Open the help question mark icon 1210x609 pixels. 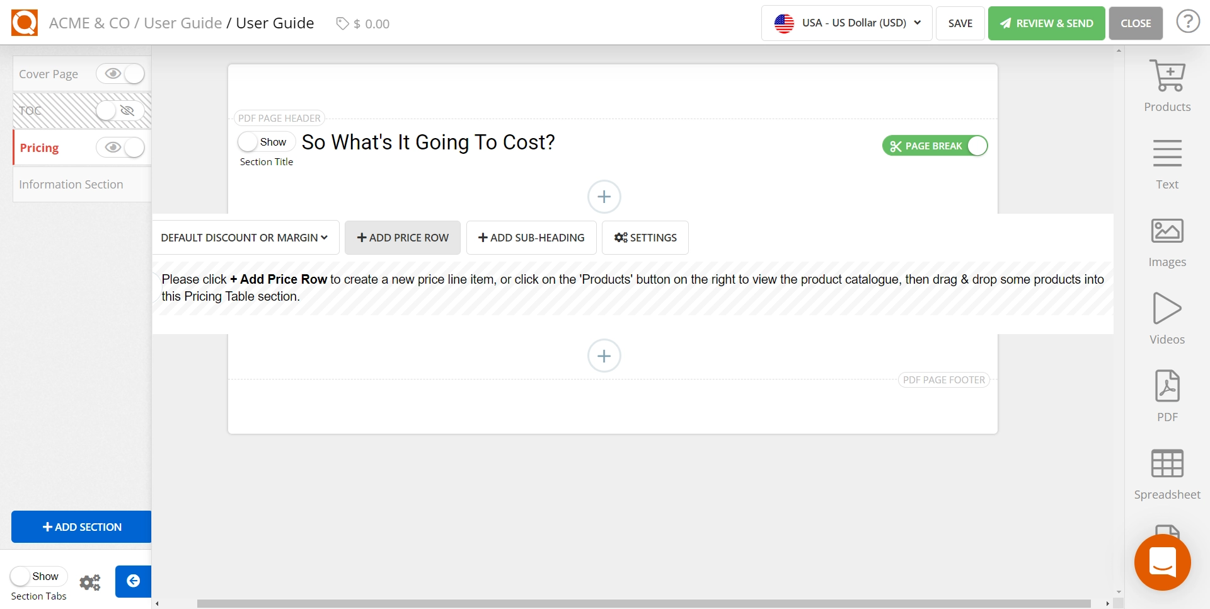[1187, 22]
